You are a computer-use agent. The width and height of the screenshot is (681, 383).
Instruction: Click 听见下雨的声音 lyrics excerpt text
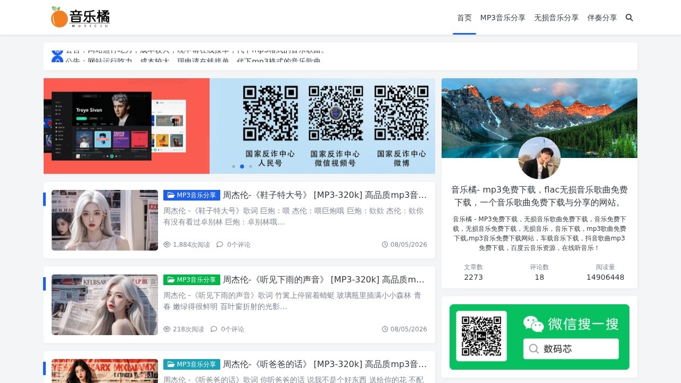(x=293, y=301)
